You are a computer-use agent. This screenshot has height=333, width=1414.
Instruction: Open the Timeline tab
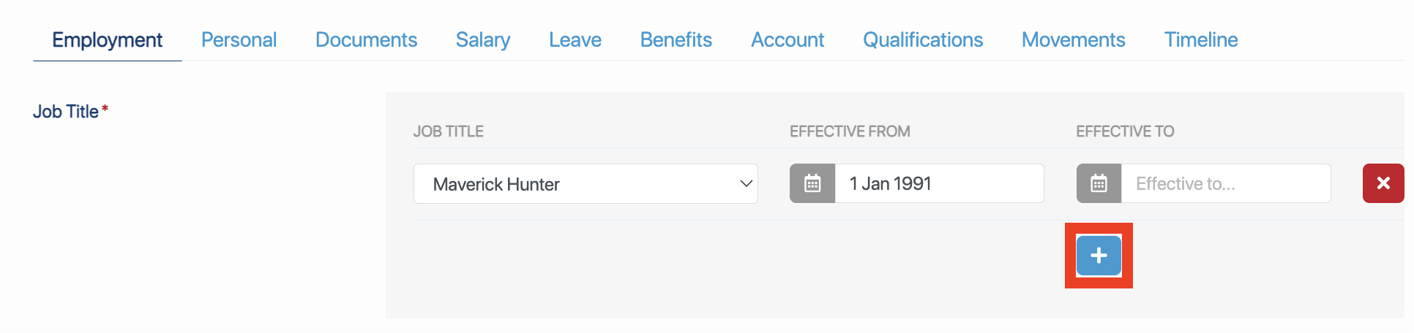point(1201,39)
